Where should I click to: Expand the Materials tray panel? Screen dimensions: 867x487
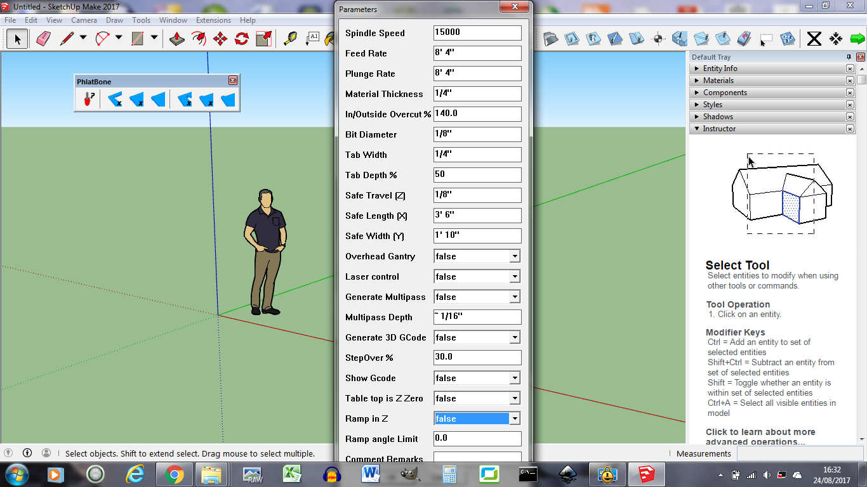click(x=718, y=81)
